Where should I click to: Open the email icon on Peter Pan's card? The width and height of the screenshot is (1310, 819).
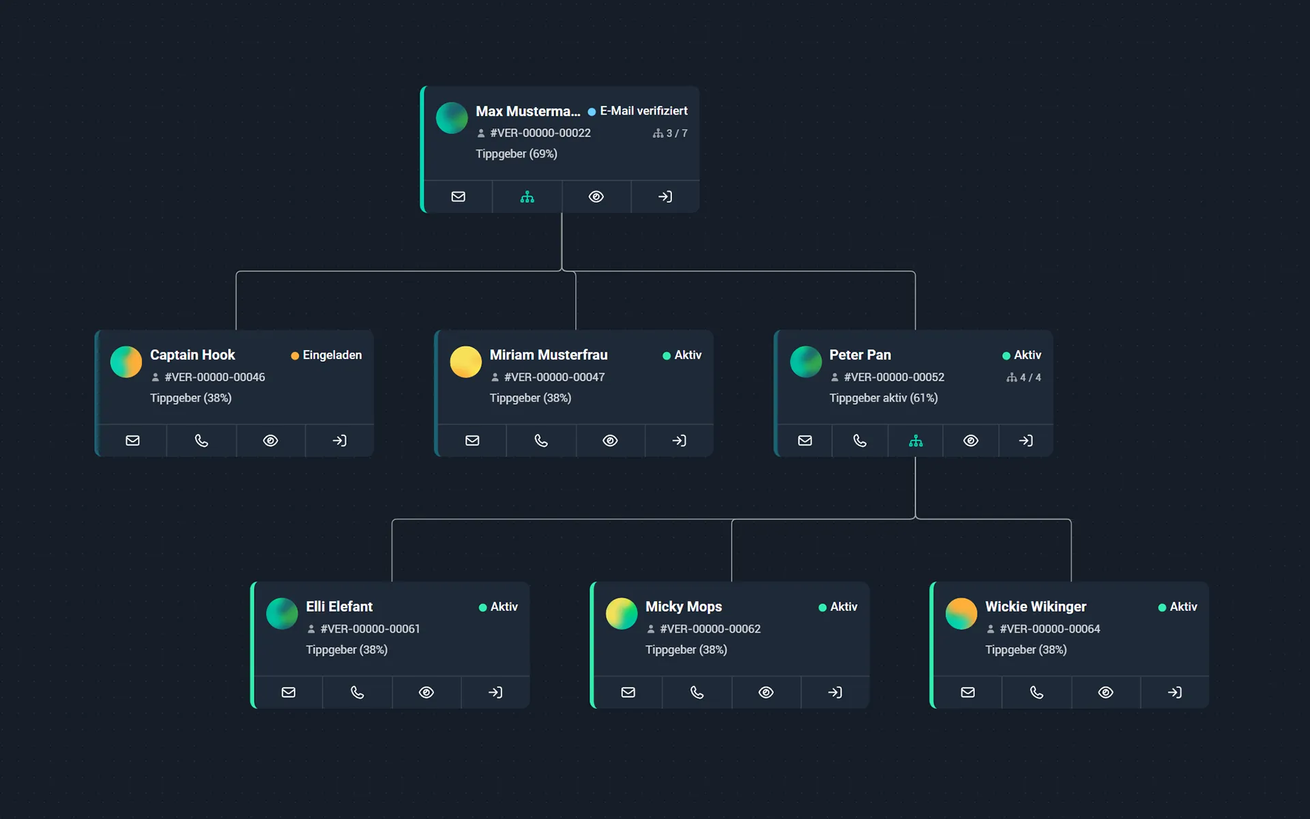pyautogui.click(x=804, y=440)
